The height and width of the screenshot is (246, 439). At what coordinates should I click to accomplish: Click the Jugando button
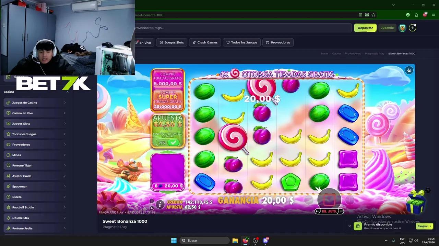(x=387, y=28)
